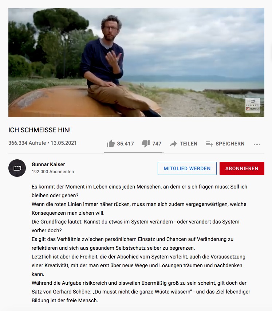This screenshot has height=311, width=272.
Task: Click the like/dislike ratio bar
Action: pos(134,153)
